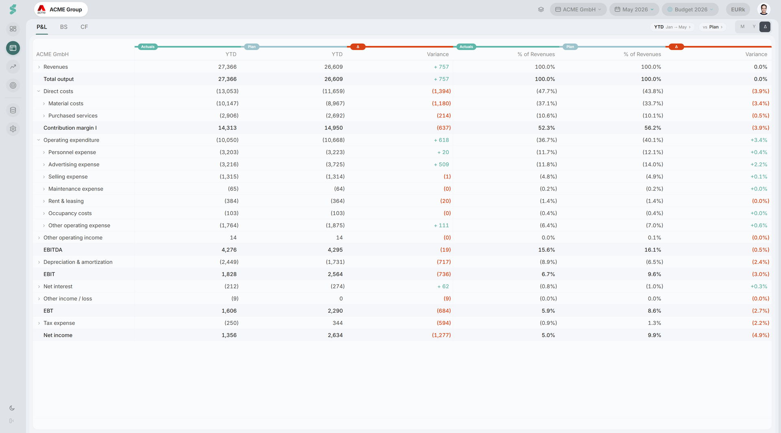781x433 pixels.
Task: Switch to monthly M view toggle
Action: [742, 27]
